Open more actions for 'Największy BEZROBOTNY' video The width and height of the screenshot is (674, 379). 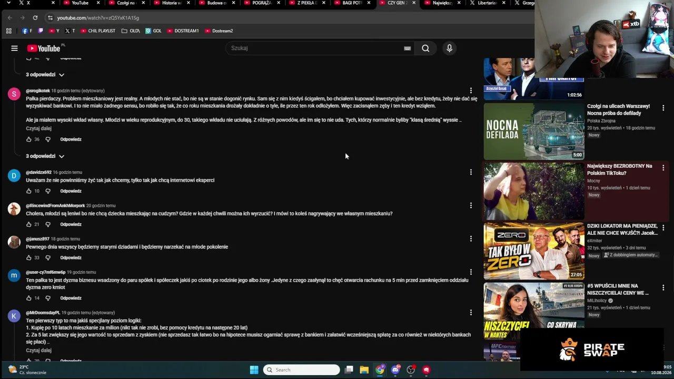pyautogui.click(x=663, y=168)
